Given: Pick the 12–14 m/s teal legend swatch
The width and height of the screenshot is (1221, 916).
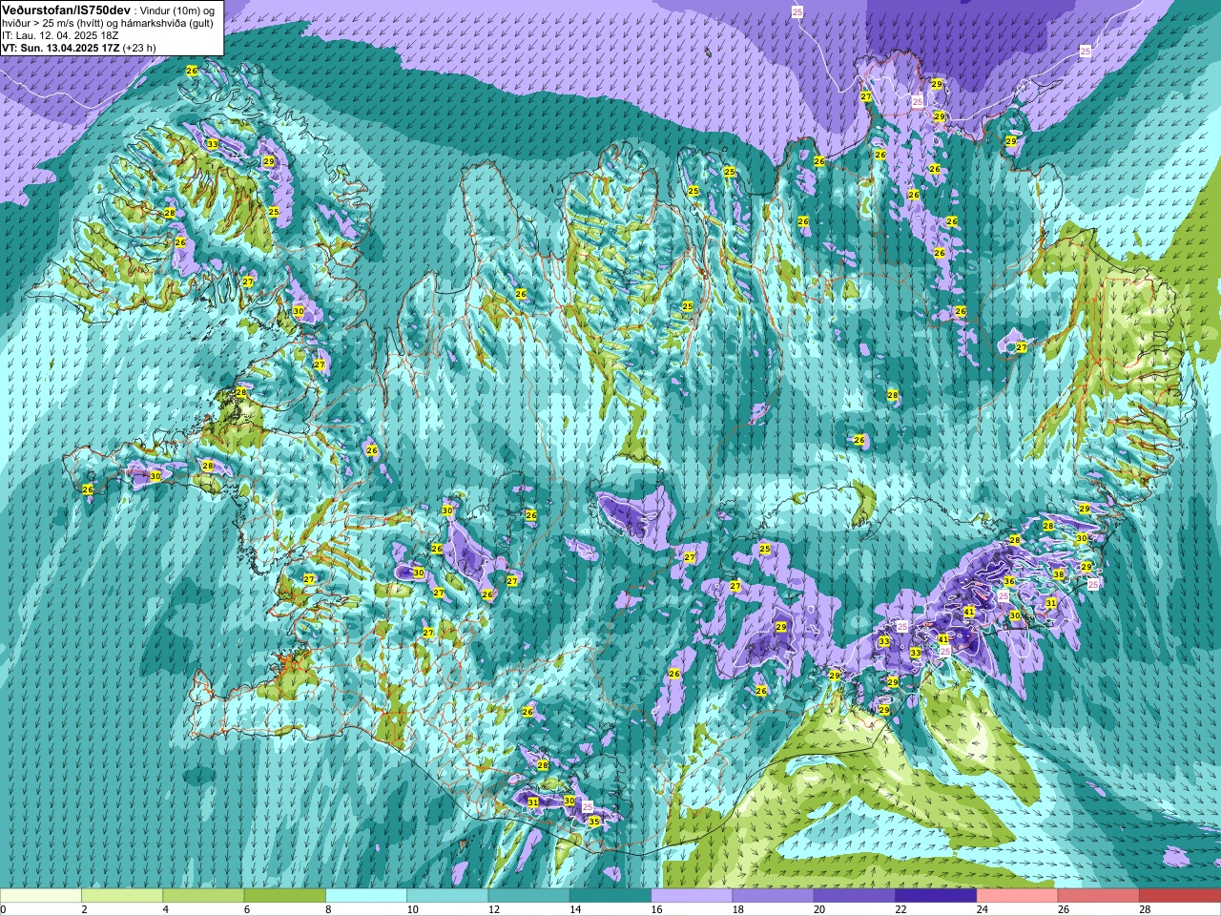Looking at the screenshot, I should pos(528,896).
